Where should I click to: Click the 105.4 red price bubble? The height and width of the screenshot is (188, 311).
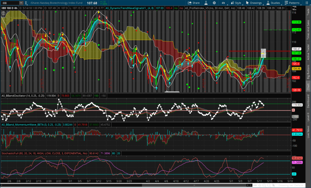point(296,64)
